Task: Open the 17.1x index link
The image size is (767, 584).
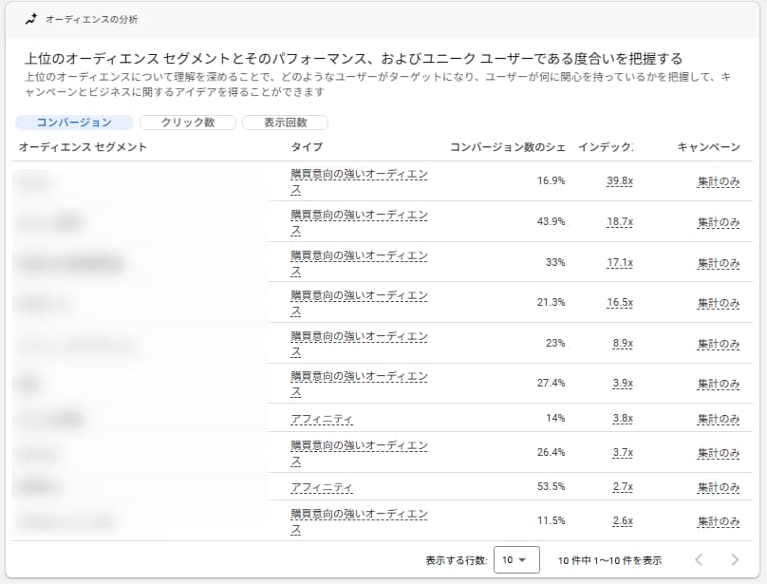Action: tap(620, 262)
